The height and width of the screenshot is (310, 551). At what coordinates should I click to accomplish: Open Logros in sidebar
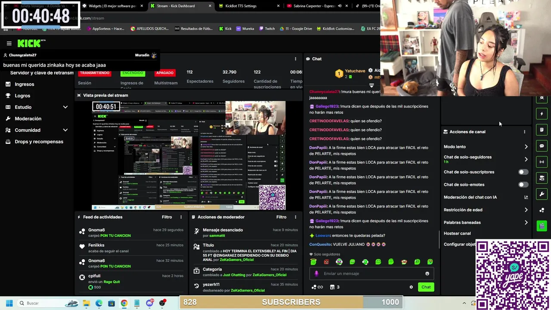[22, 96]
